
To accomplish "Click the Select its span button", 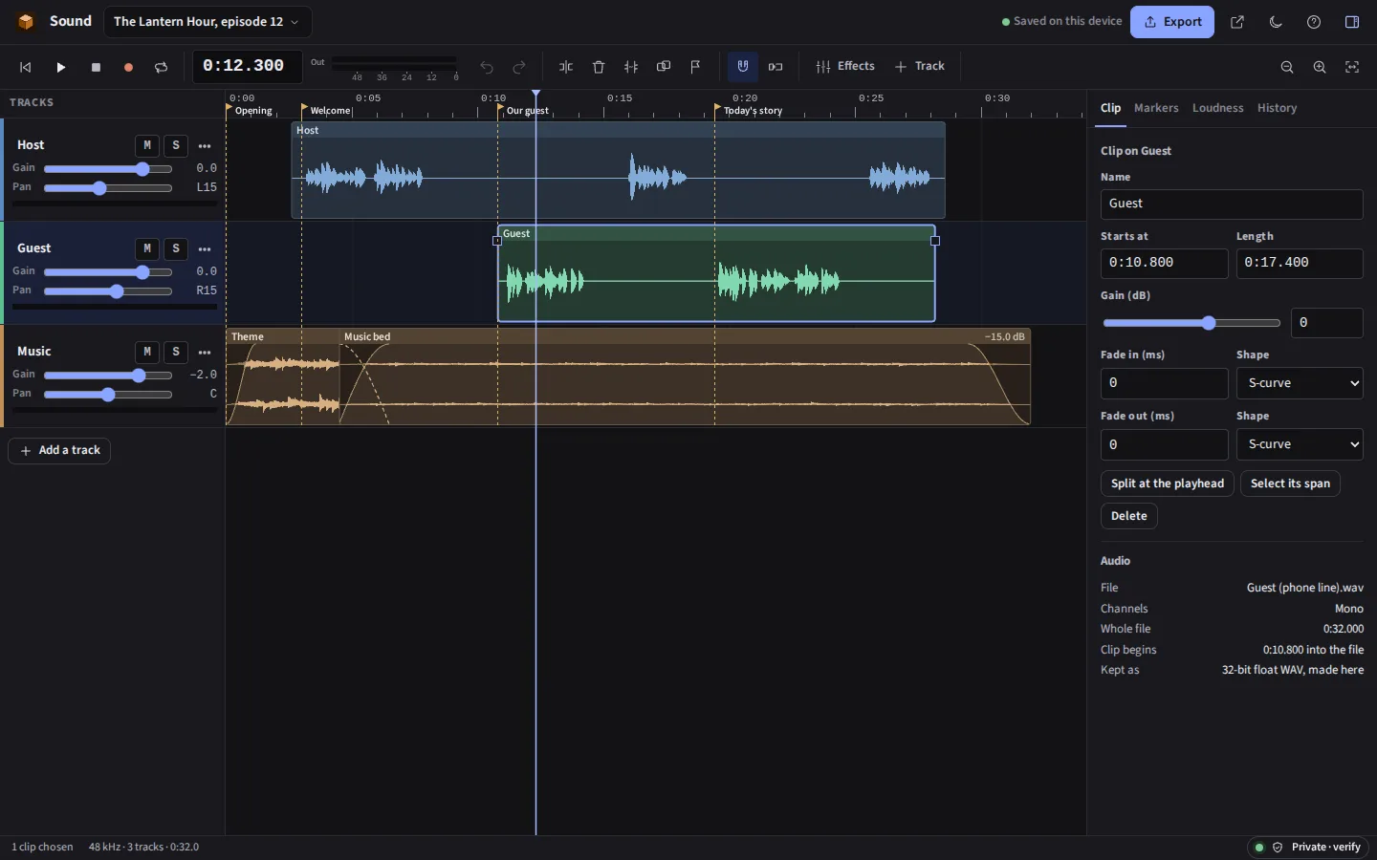I will [x=1290, y=484].
